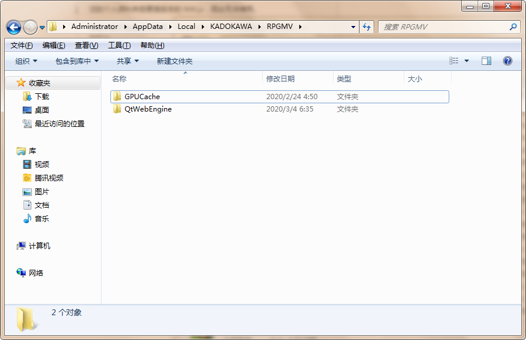The image size is (526, 340).
Task: Toggle the preview pane
Action: (x=486, y=60)
